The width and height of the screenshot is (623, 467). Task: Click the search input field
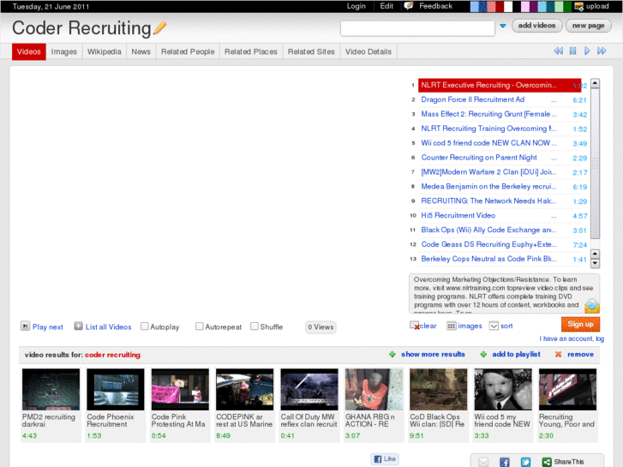pyautogui.click(x=417, y=28)
